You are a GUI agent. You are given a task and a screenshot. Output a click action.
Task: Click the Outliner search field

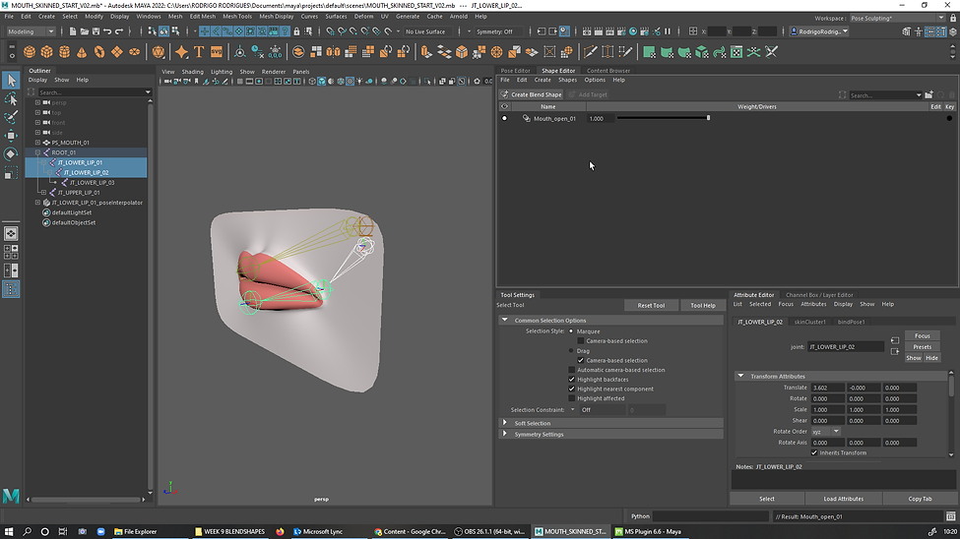click(x=95, y=92)
